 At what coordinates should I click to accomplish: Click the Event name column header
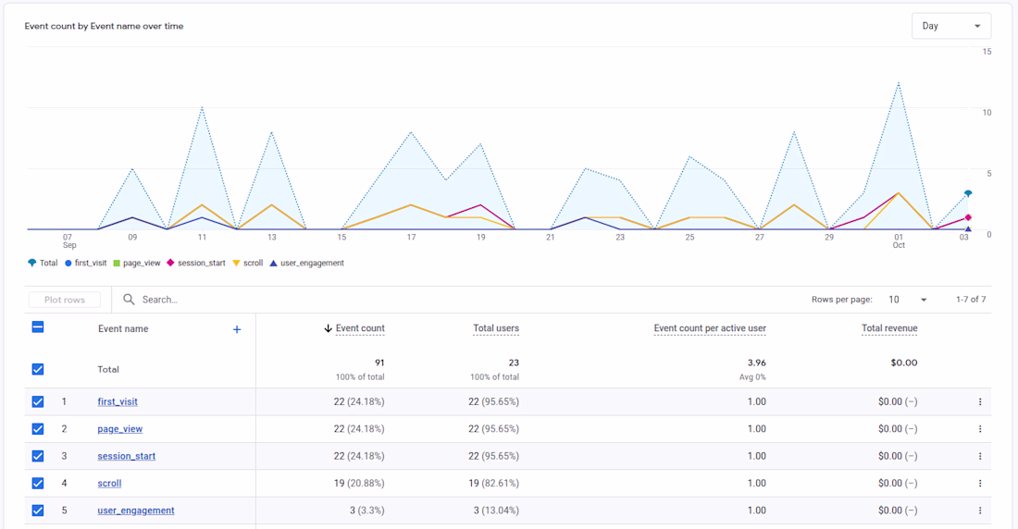[123, 329]
